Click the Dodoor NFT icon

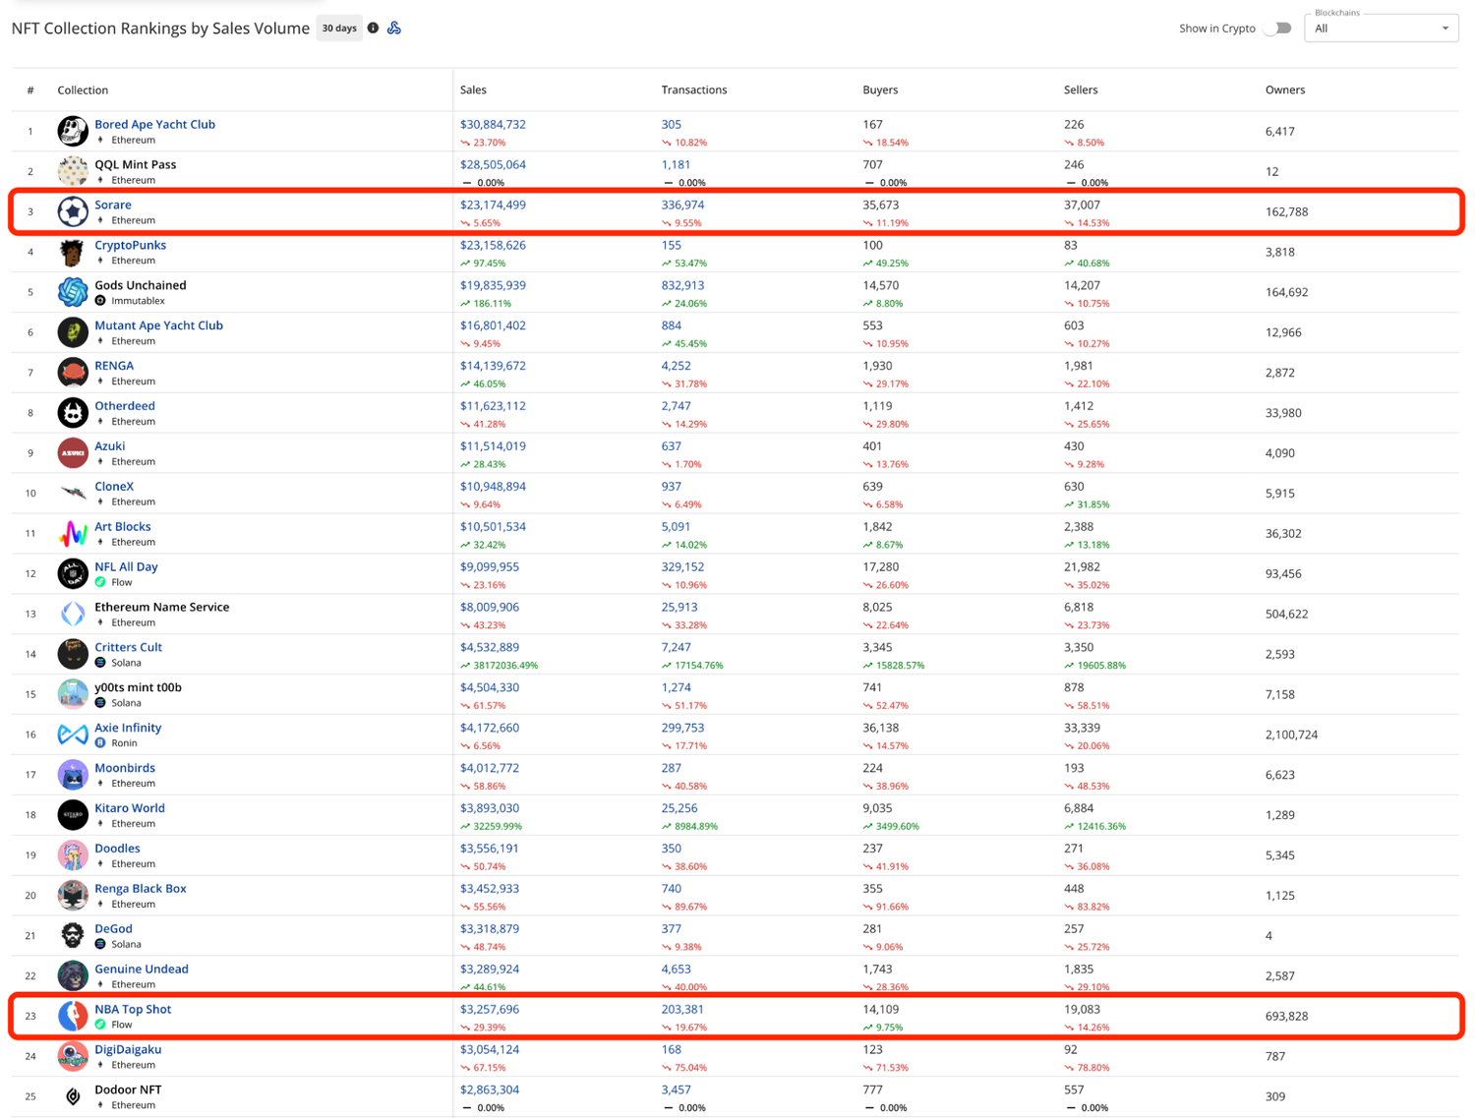73,1096
